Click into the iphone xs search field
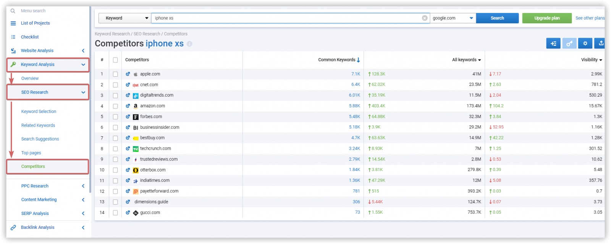Viewport: 611px width, 244px height. point(286,18)
